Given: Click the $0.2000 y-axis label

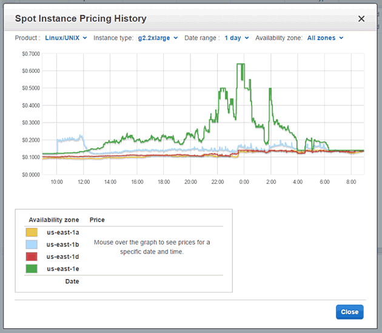Looking at the screenshot, I should coord(31,140).
